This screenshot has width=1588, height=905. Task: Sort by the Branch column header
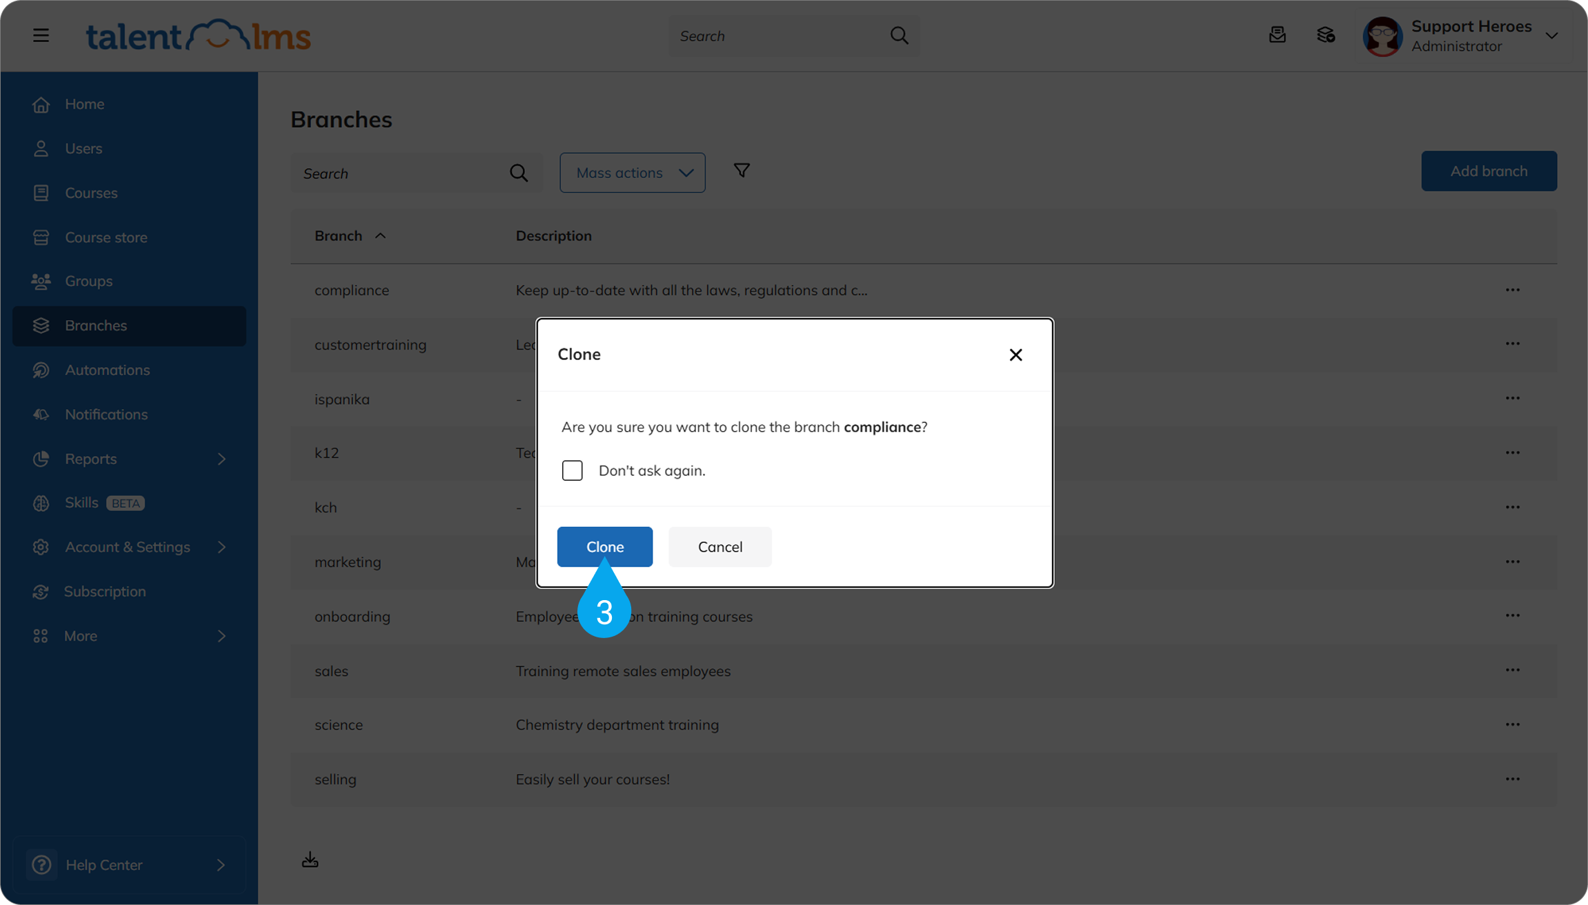click(350, 236)
